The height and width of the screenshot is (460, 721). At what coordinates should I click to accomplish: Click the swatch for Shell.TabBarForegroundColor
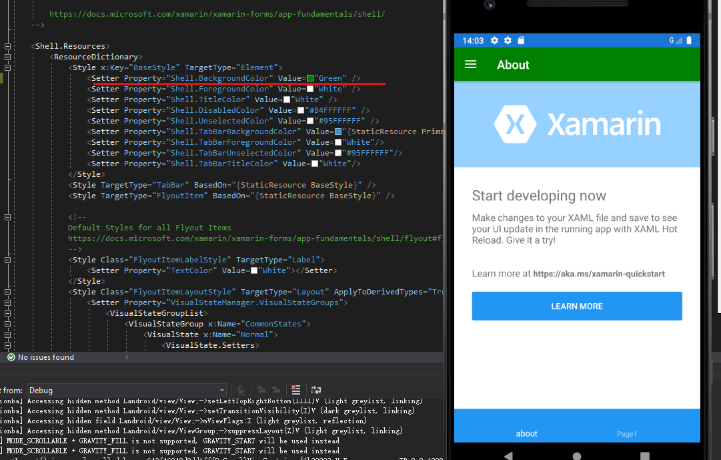coord(338,142)
